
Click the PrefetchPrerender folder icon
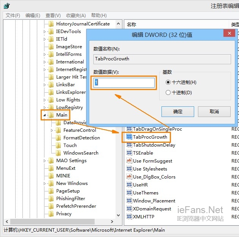[x=51, y=206]
